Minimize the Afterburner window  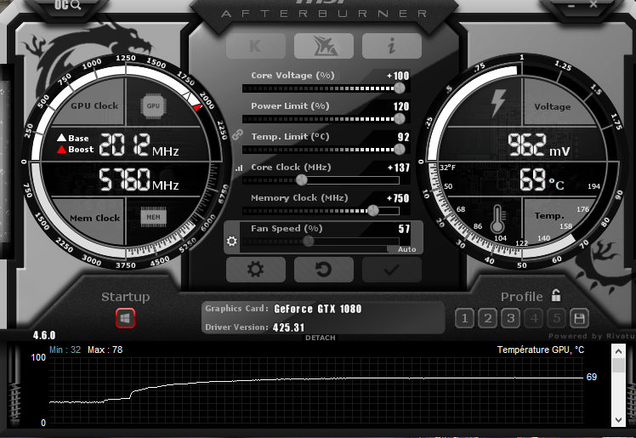(x=571, y=6)
